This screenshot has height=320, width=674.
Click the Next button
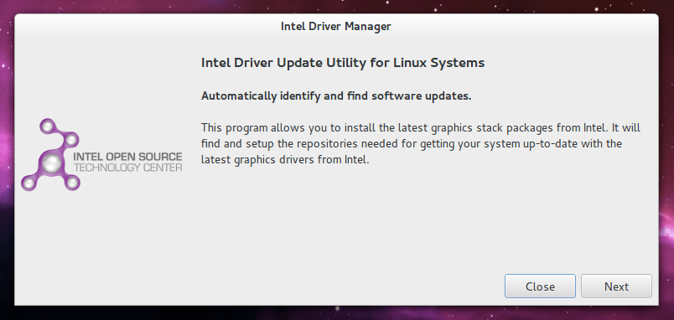tap(616, 286)
